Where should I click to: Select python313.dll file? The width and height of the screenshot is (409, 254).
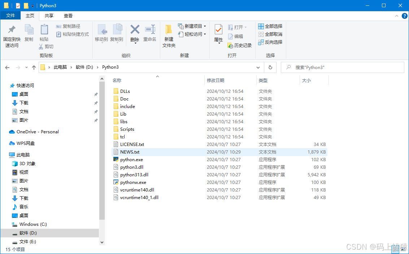coord(134,175)
